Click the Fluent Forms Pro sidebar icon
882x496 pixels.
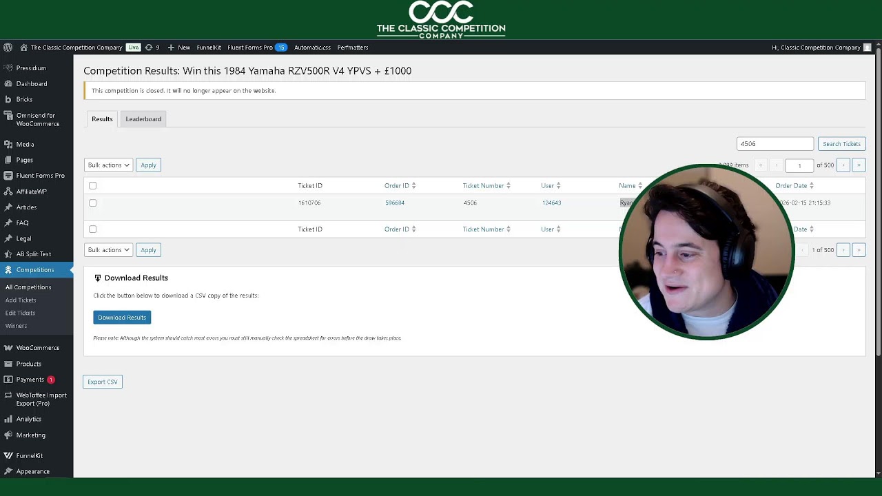[x=8, y=176]
